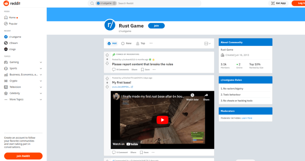Open more sorting options ellipsis

(x=151, y=43)
